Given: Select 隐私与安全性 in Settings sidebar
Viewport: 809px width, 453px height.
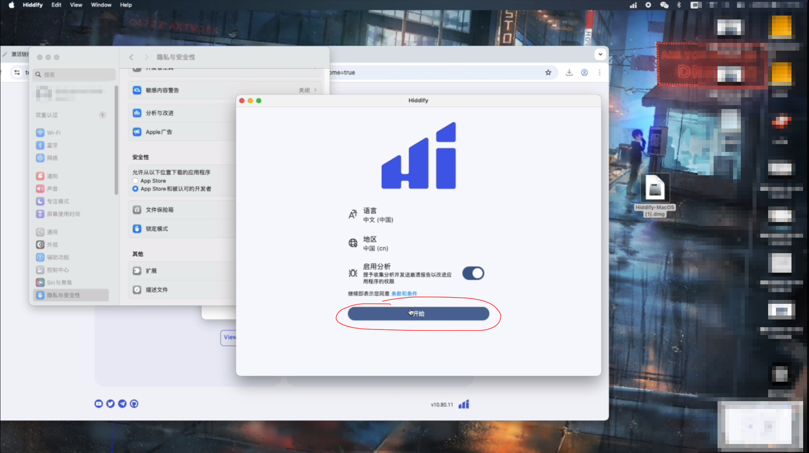Looking at the screenshot, I should point(71,295).
